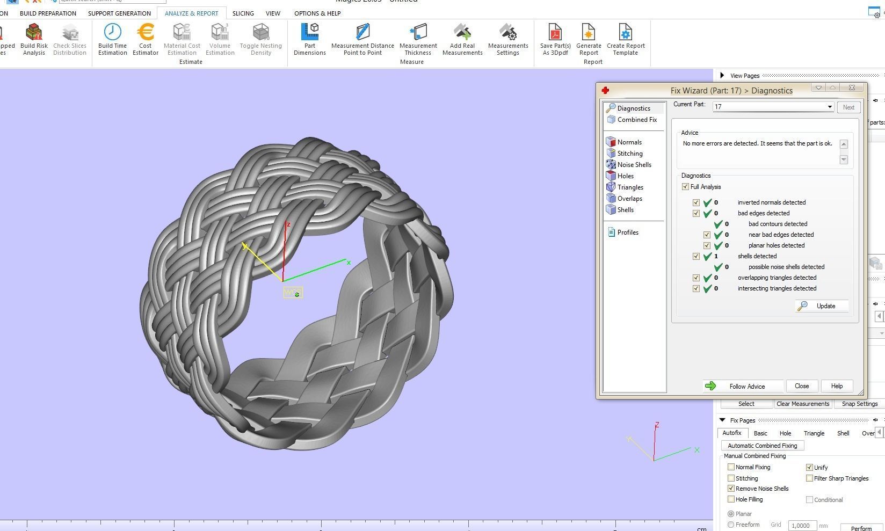Open Create Report Template
This screenshot has height=531, width=885.
[x=626, y=39]
